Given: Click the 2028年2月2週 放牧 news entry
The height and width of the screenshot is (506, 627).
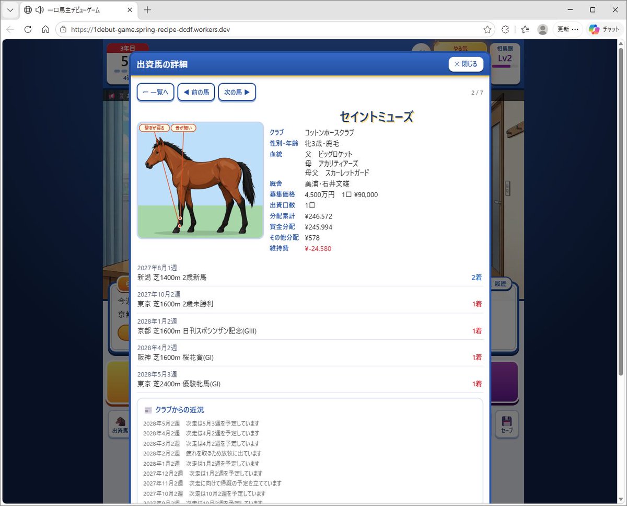Looking at the screenshot, I should (x=202, y=453).
